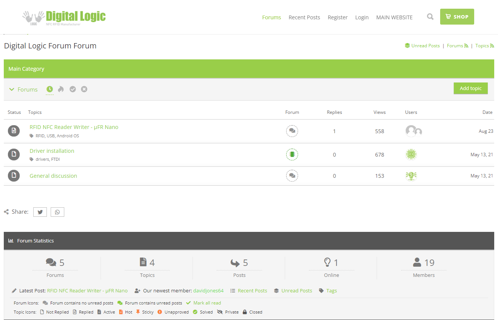Viewport: 498px width, 320px height.
Task: Select the recent topics clock filter
Action: [x=50, y=89]
